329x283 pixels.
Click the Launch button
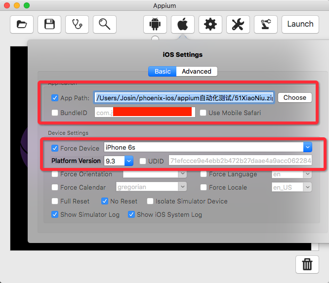300,24
